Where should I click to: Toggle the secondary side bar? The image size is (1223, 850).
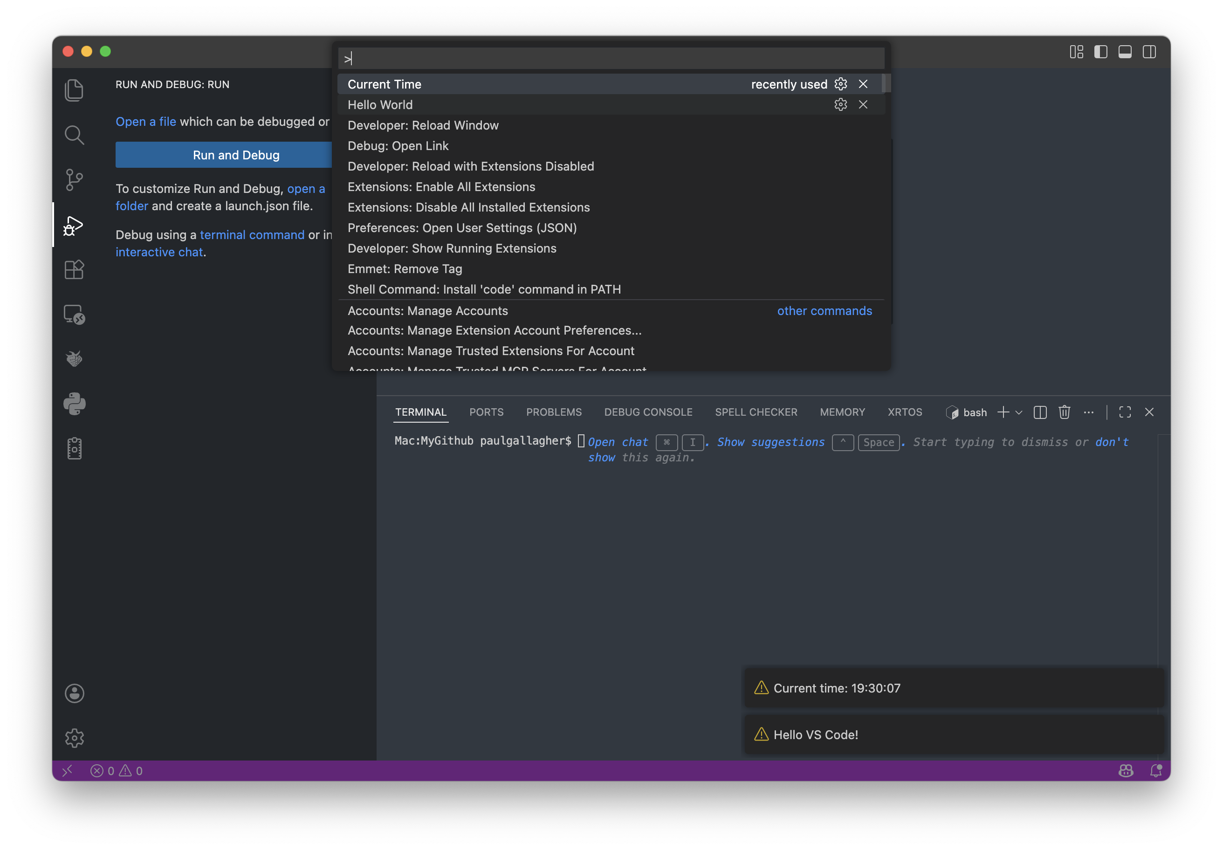(x=1149, y=52)
